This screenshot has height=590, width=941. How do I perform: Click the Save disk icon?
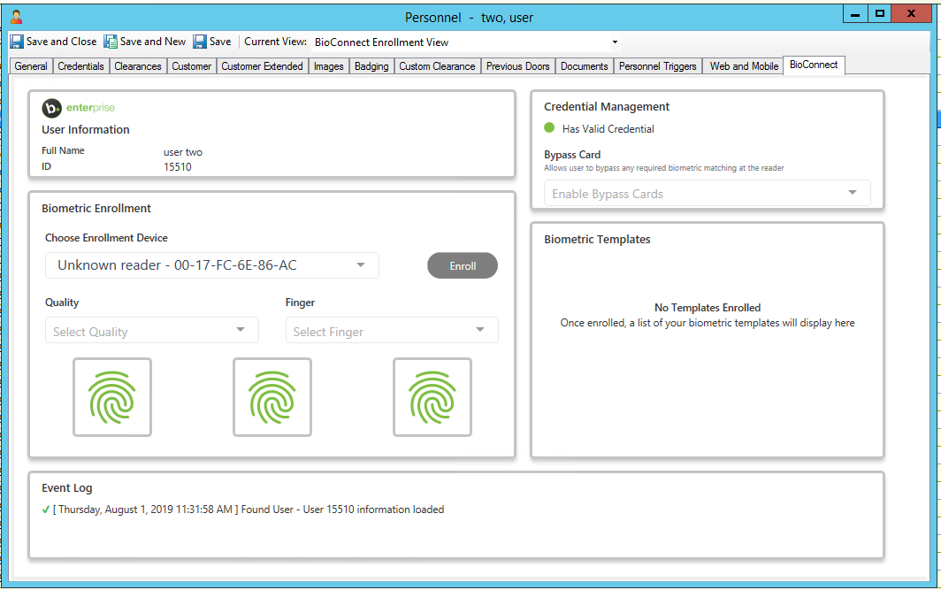(x=200, y=42)
